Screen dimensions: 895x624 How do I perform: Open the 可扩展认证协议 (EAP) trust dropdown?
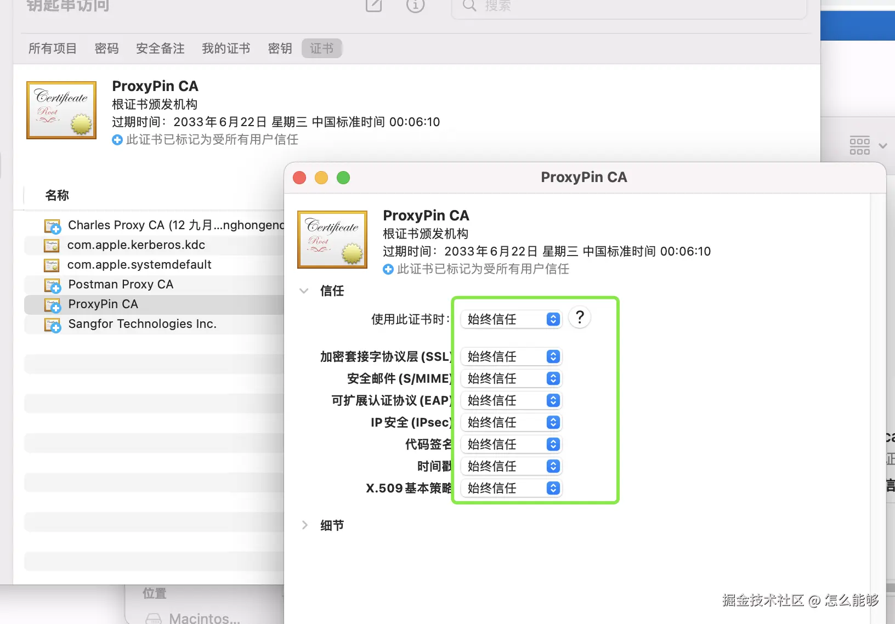511,400
